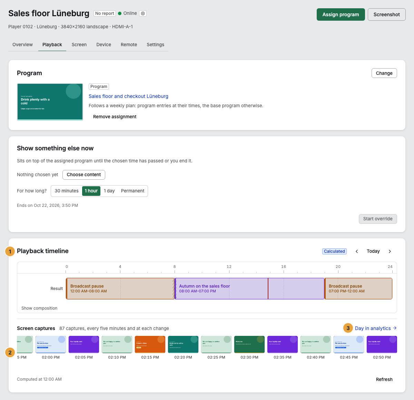The height and width of the screenshot is (400, 414).
Task: Click annotation marker number 3
Action: pyautogui.click(x=348, y=328)
